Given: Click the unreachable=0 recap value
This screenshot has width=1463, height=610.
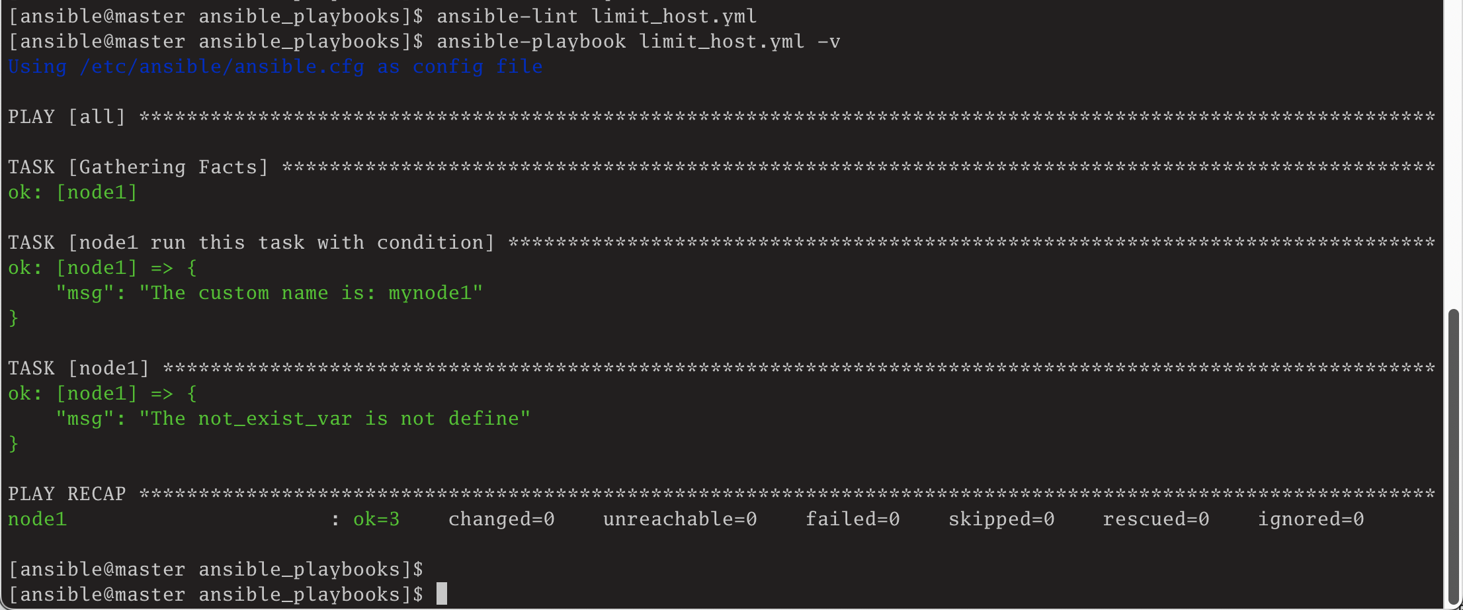Looking at the screenshot, I should pyautogui.click(x=680, y=519).
